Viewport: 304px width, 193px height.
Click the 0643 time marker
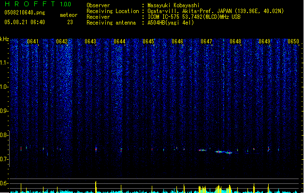(90, 41)
